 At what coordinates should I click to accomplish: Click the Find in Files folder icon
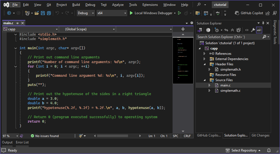pyautogui.click(x=198, y=13)
